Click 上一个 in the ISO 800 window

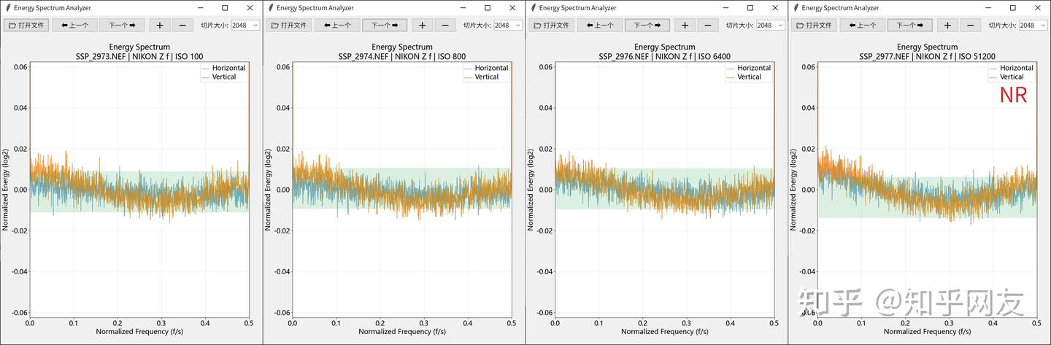tap(337, 25)
